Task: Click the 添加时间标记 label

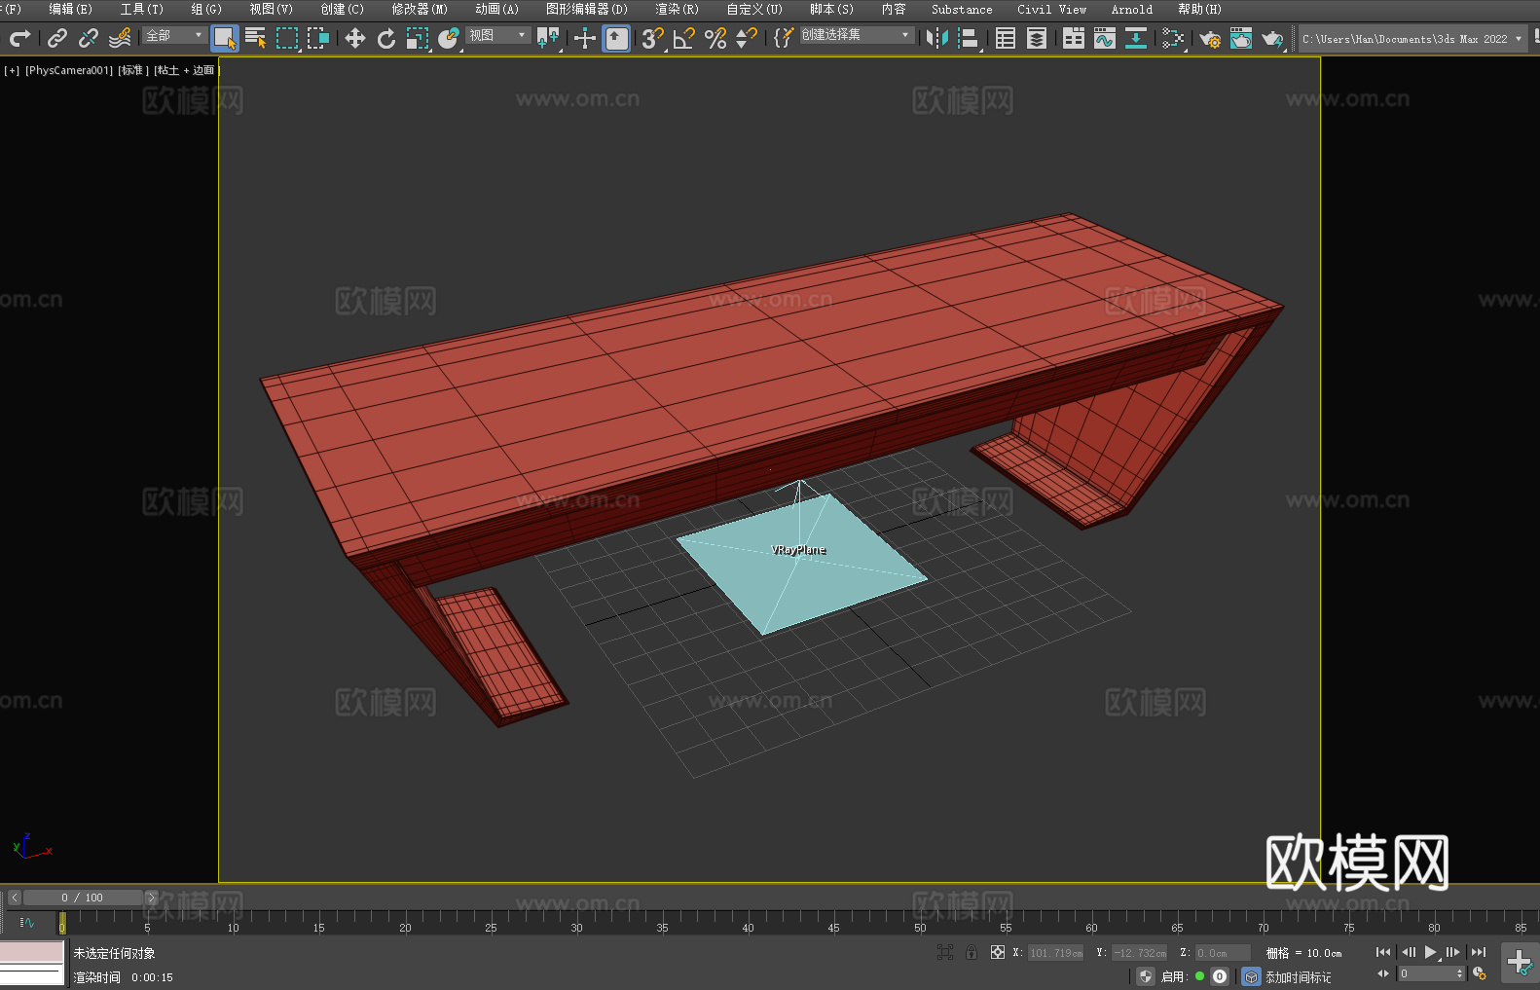Action: (1298, 977)
